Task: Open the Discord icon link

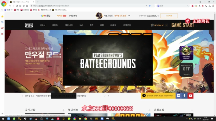Action: (178, 96)
